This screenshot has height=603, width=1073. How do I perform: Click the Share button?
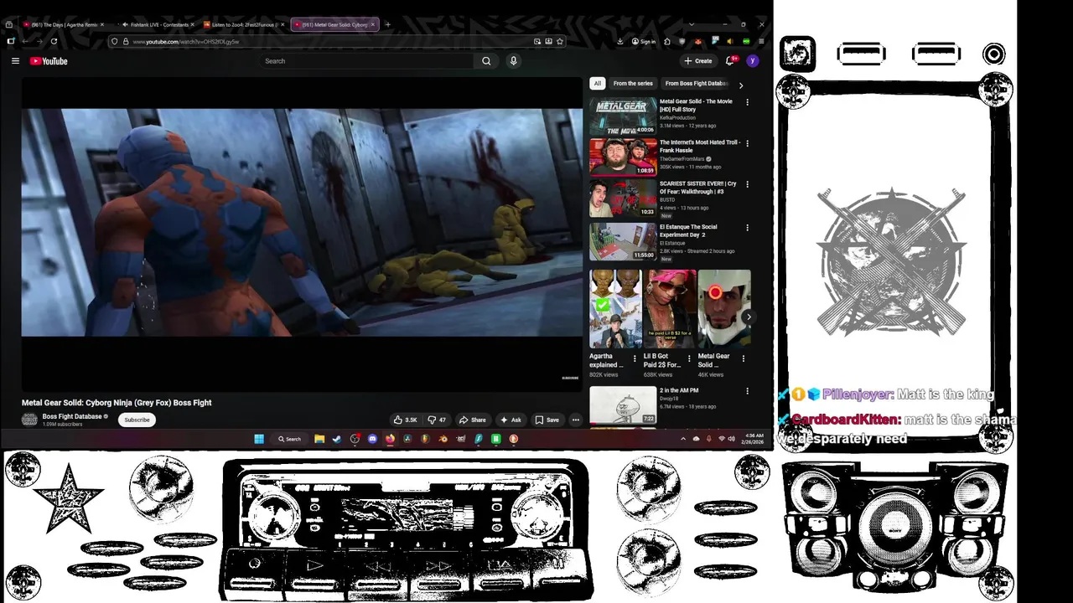pos(472,420)
